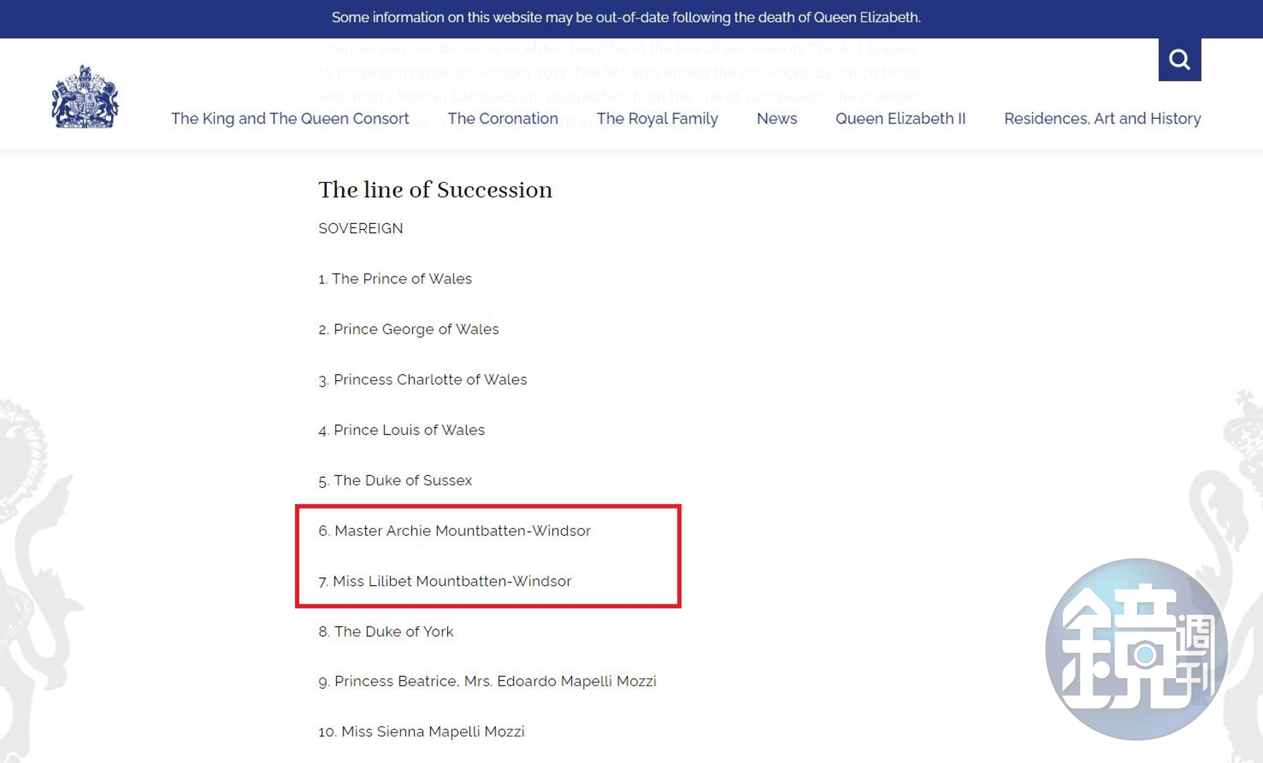Viewport: 1263px width, 763px height.
Task: Select '5. The Duke of Sussex' entry
Action: coord(395,481)
